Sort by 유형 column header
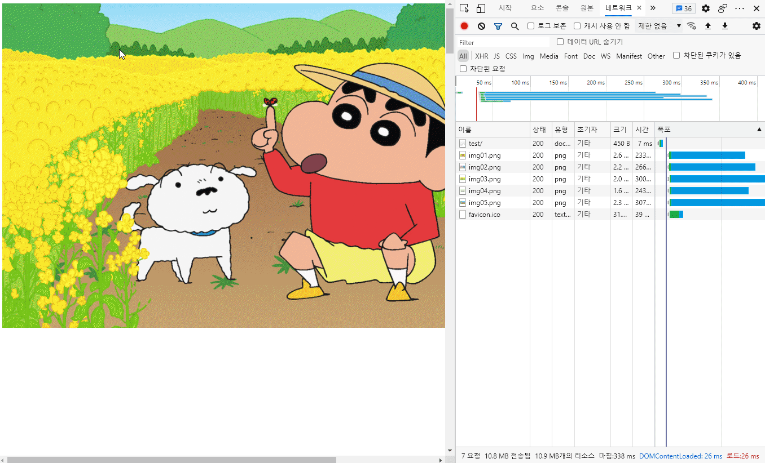765x463 pixels. coord(563,130)
